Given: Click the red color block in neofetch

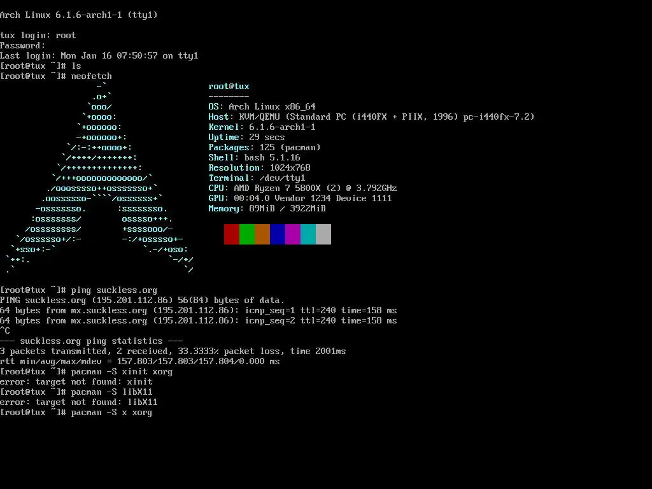Looking at the screenshot, I should pyautogui.click(x=232, y=234).
